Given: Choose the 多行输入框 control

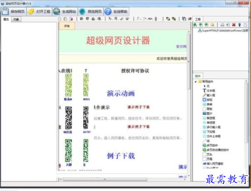Looking at the screenshot, I should [x=211, y=127].
